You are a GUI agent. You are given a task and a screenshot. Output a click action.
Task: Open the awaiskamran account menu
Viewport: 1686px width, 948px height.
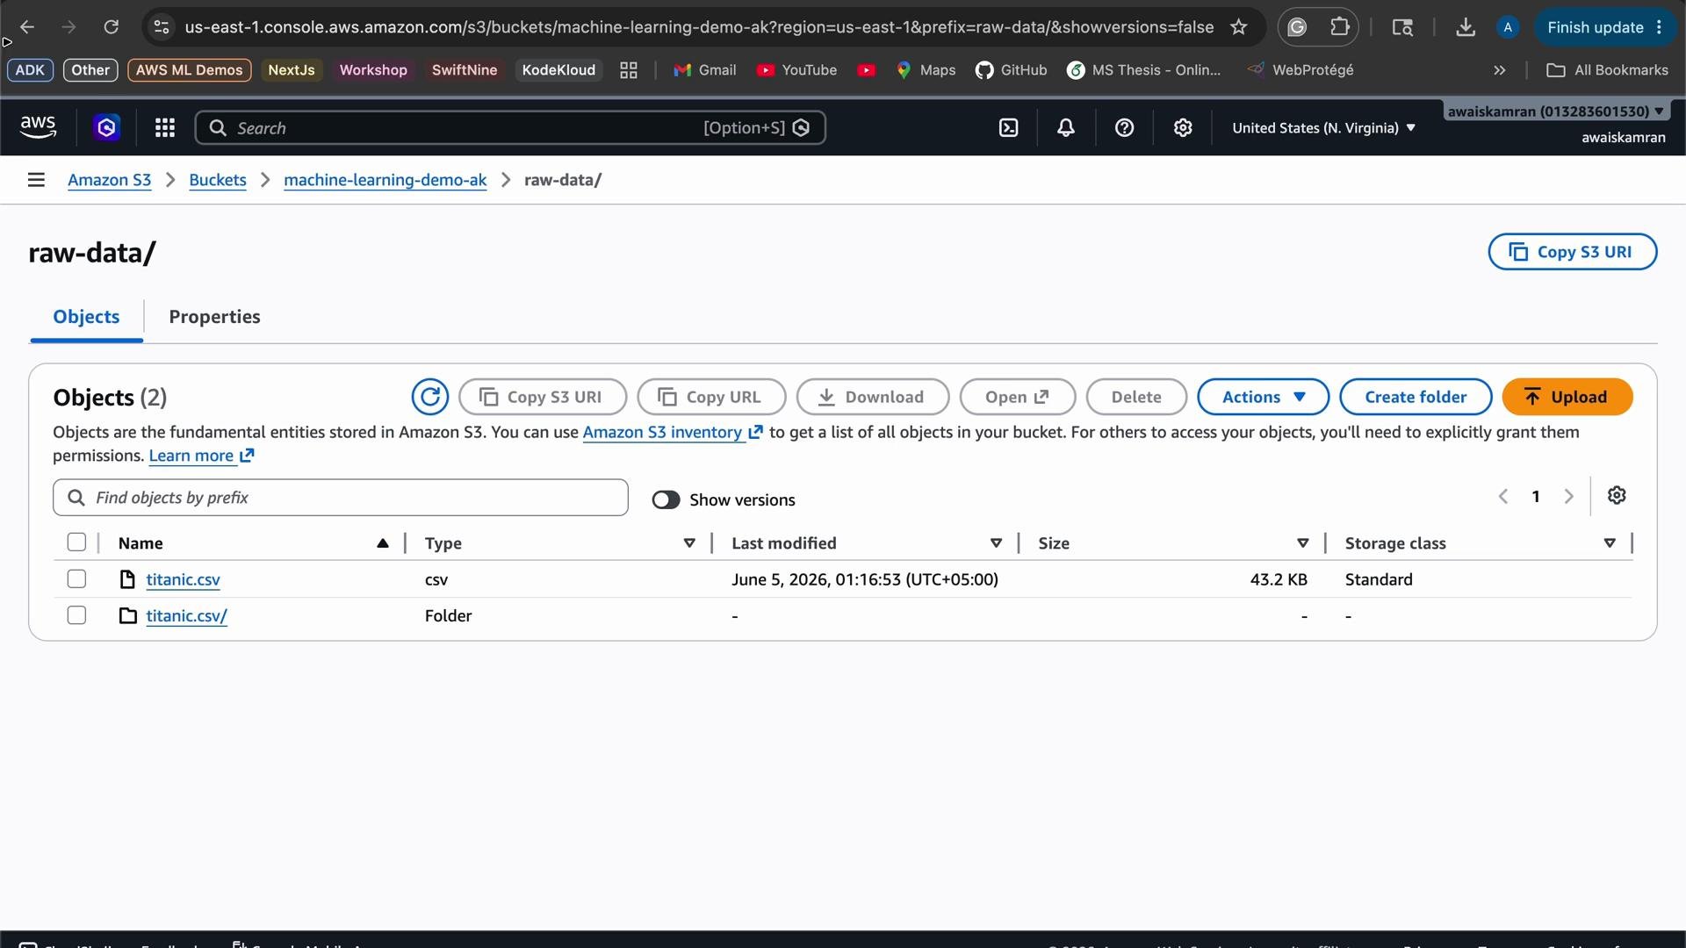(x=1555, y=111)
